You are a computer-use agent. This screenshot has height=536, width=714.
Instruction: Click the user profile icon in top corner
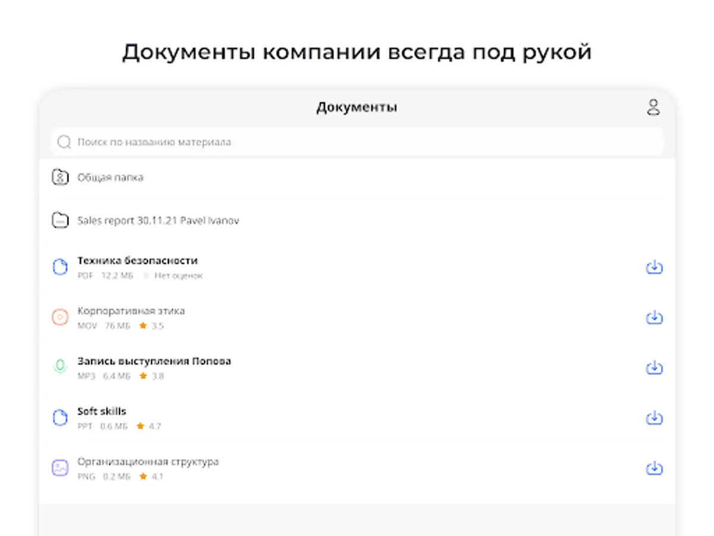[x=654, y=107]
